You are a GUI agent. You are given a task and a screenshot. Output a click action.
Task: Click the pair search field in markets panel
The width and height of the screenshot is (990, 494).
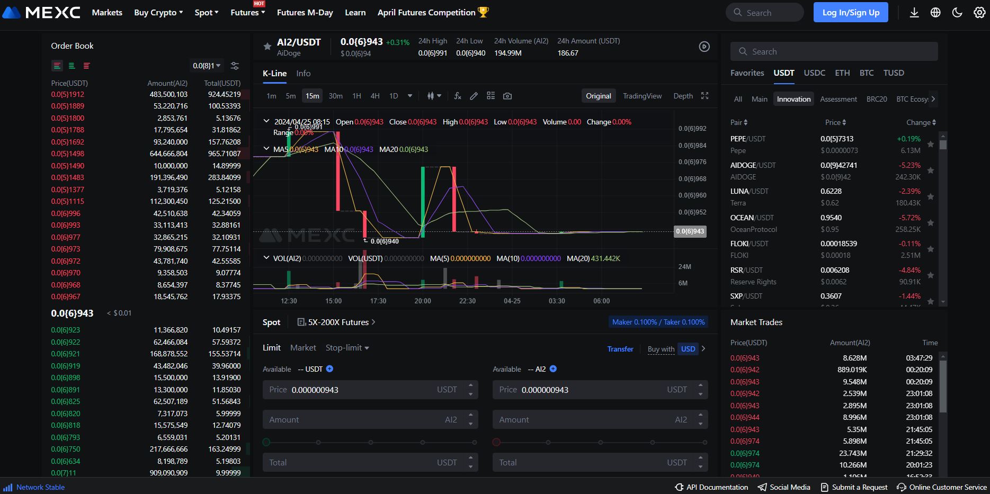(x=834, y=51)
